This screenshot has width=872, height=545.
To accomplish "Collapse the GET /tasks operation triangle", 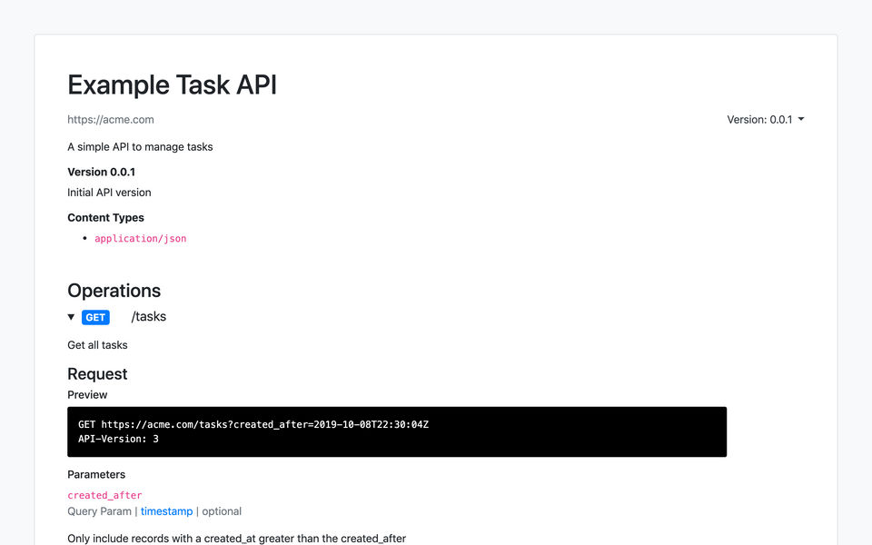I will (72, 317).
